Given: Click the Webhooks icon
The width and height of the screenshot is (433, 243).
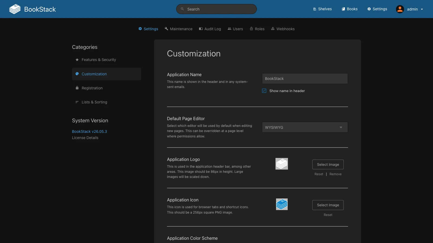Looking at the screenshot, I should click(273, 29).
